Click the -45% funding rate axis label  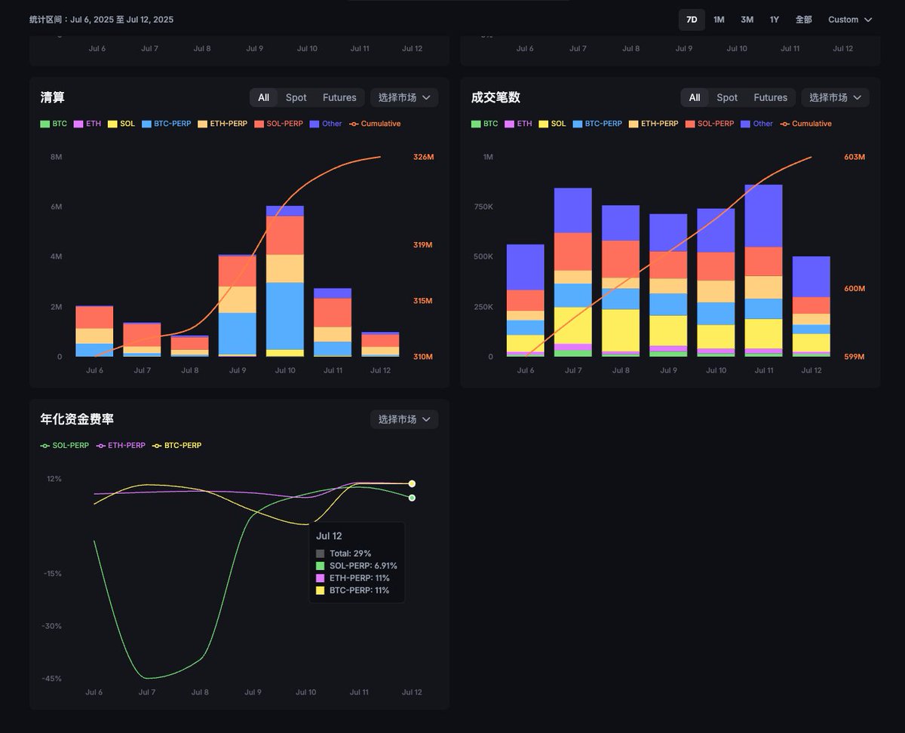tap(51, 679)
